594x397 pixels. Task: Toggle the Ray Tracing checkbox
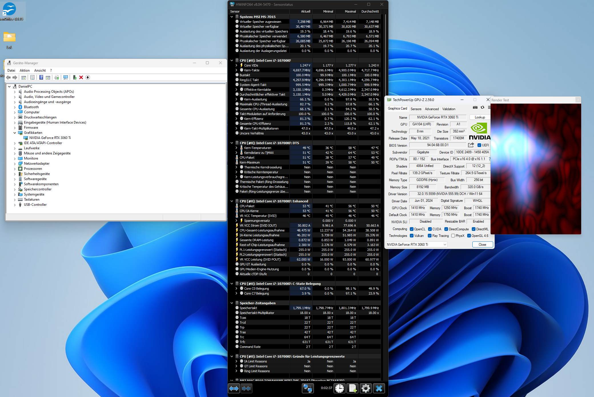point(430,236)
